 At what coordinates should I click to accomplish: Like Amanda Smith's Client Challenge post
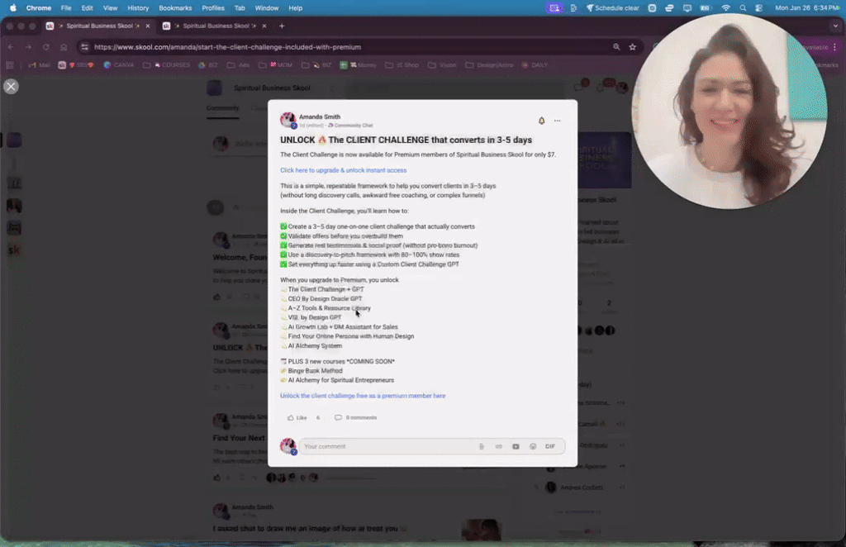pos(296,417)
